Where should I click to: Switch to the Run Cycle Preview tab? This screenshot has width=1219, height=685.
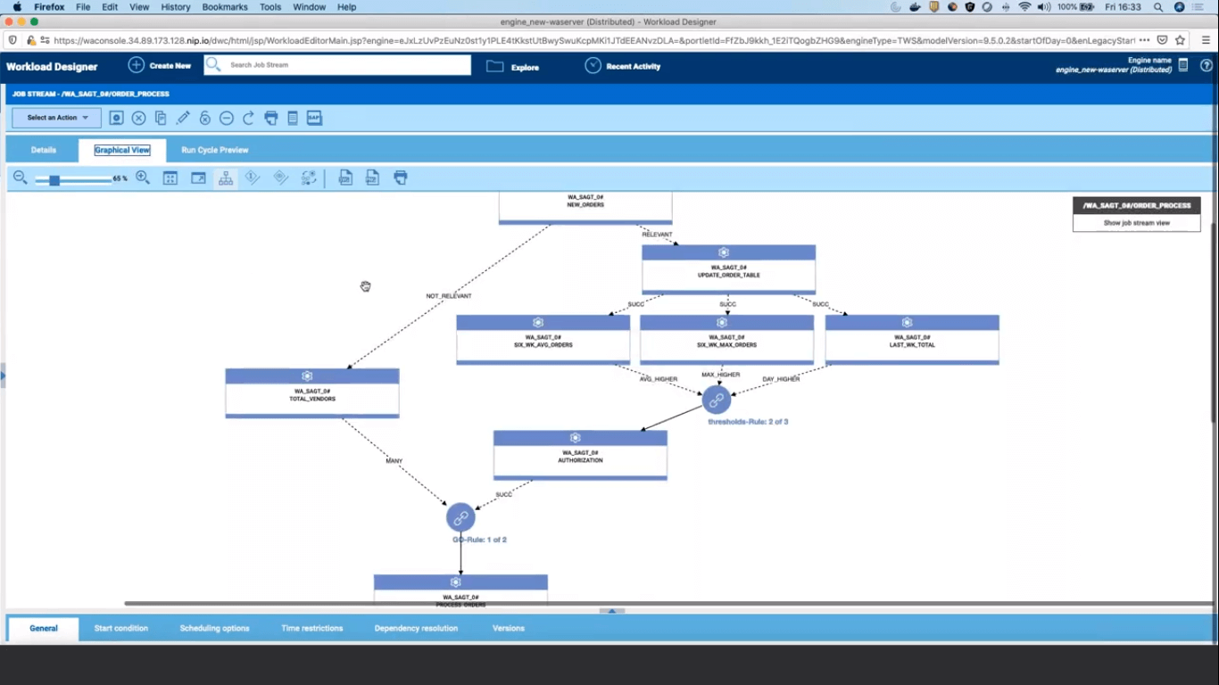click(214, 150)
